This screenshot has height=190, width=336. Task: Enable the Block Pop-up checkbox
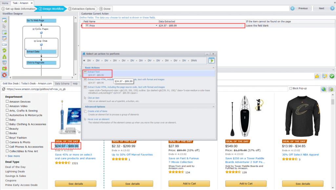pos(291,88)
